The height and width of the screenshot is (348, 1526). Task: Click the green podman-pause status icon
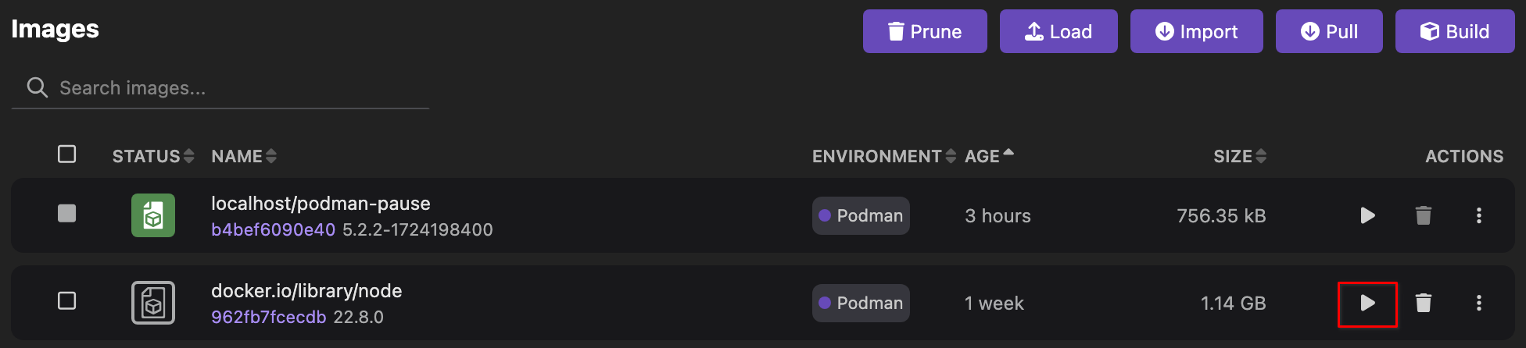pos(153,215)
